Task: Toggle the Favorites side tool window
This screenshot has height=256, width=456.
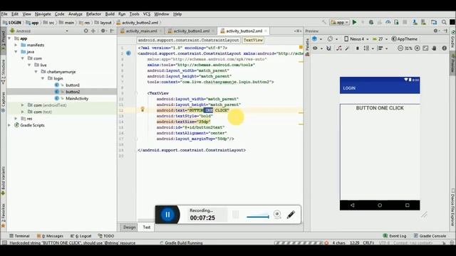Action: tap(3, 215)
